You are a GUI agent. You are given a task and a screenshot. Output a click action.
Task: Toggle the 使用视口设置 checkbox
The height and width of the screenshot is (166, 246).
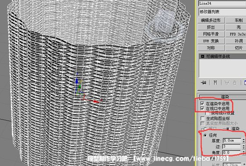(207, 113)
